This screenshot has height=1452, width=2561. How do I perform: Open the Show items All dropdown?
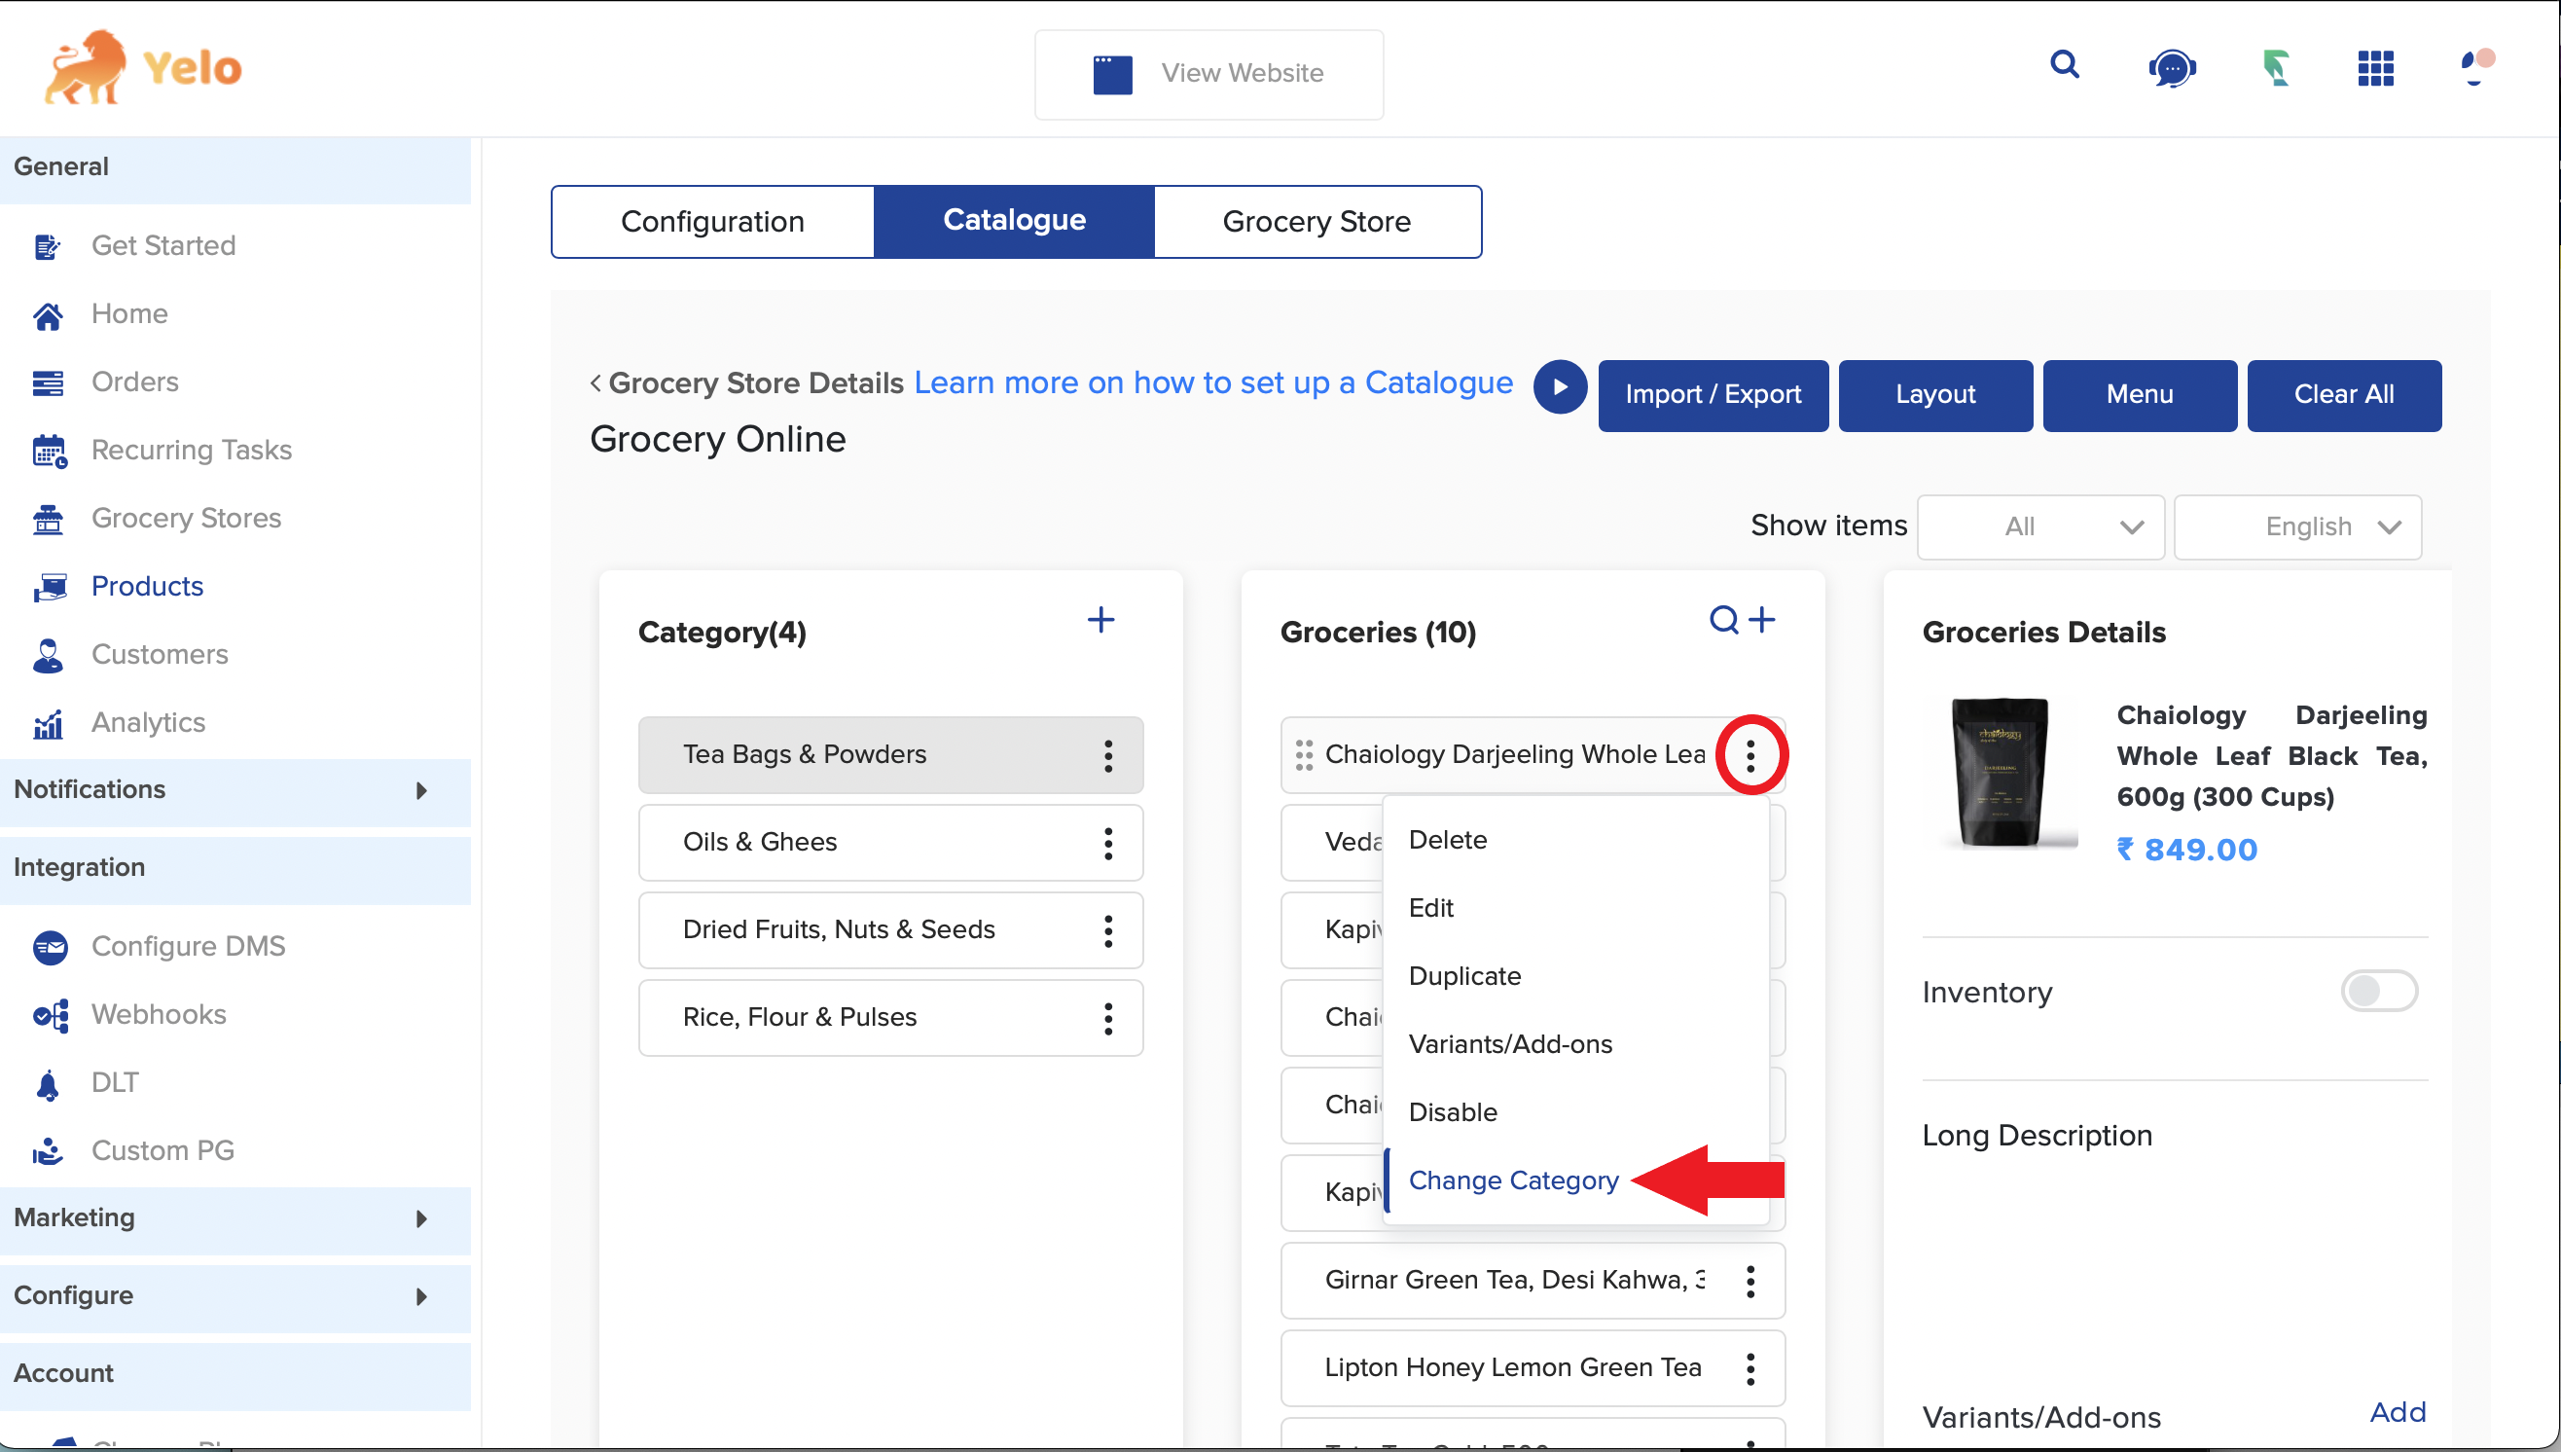point(2039,526)
